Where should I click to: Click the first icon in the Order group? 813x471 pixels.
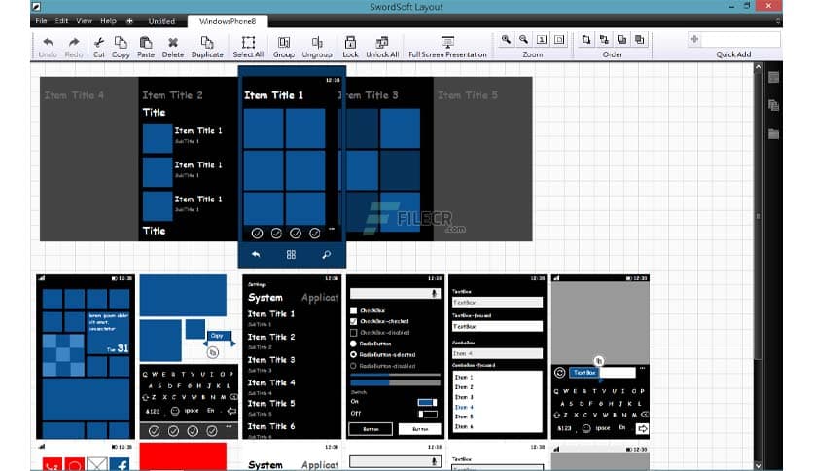coord(585,40)
